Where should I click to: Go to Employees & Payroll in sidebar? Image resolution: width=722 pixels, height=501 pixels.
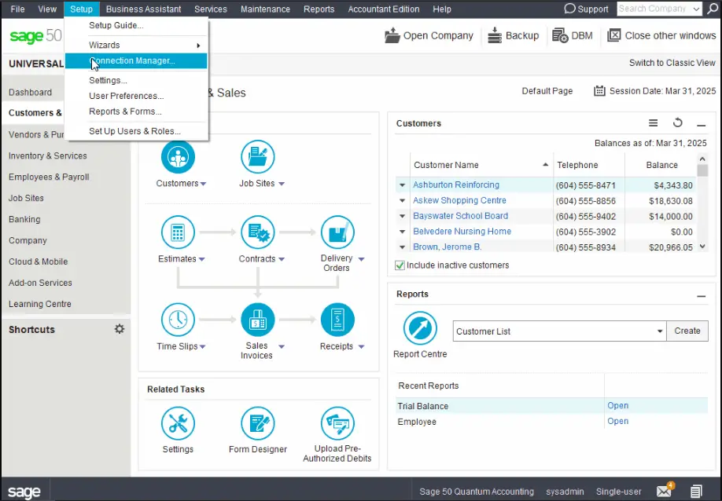(x=49, y=177)
